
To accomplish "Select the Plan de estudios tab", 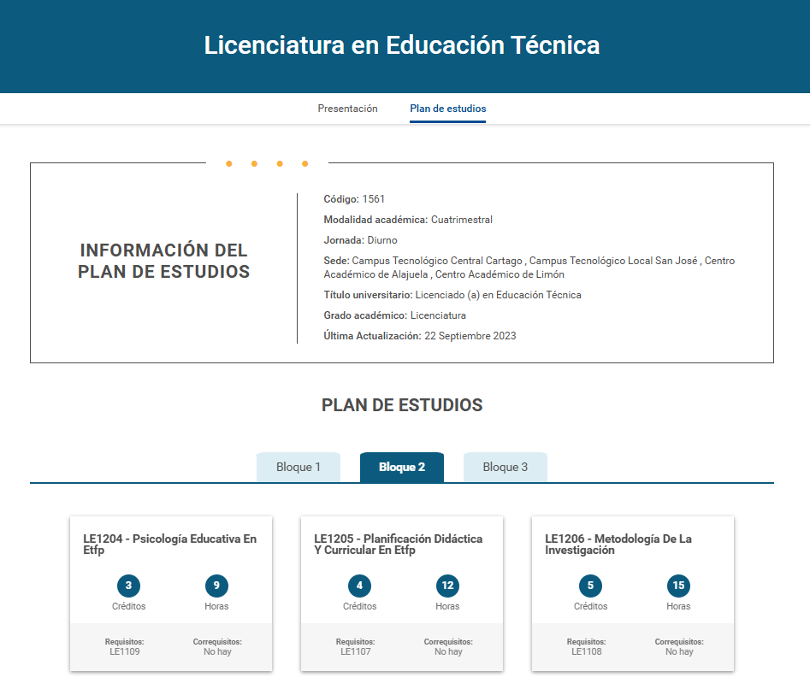I will [447, 109].
